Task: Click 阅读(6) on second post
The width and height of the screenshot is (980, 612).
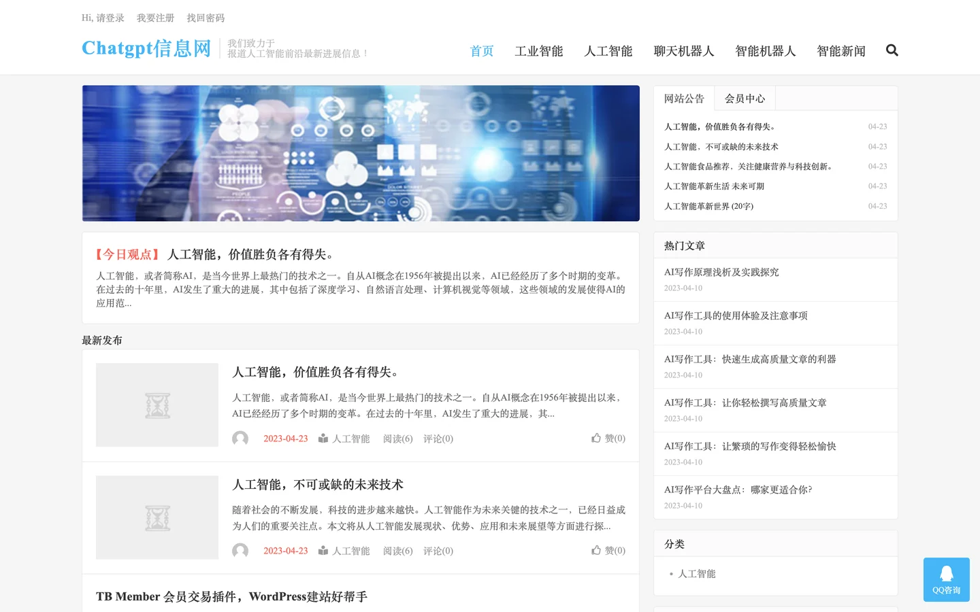Action: (398, 551)
